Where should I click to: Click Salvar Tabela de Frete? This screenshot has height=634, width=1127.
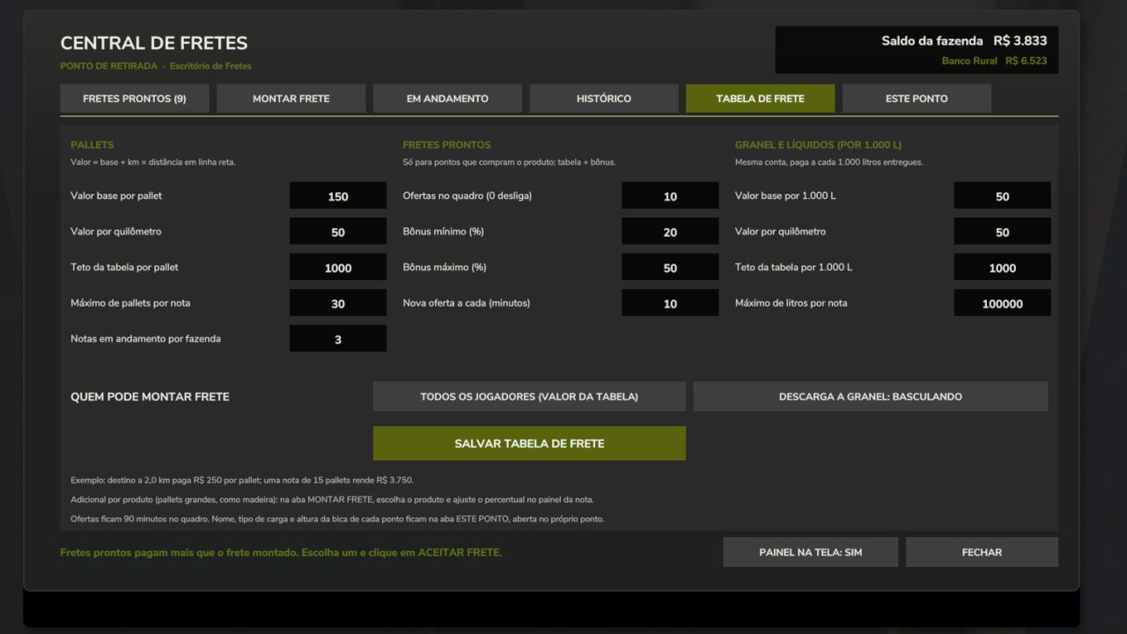click(529, 444)
